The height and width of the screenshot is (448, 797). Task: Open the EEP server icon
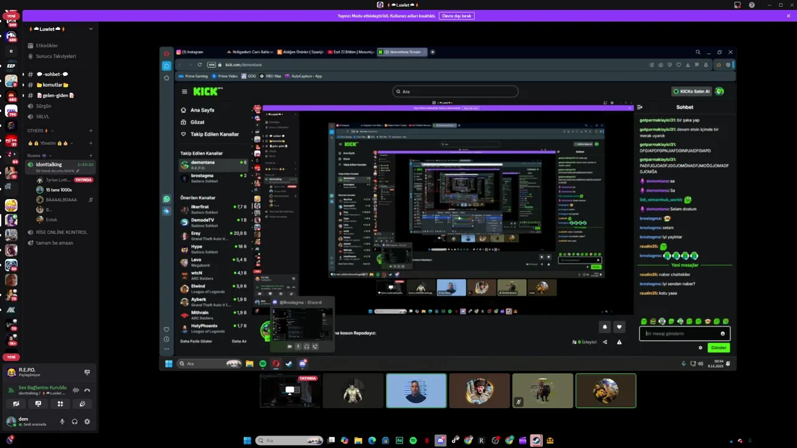point(11,65)
